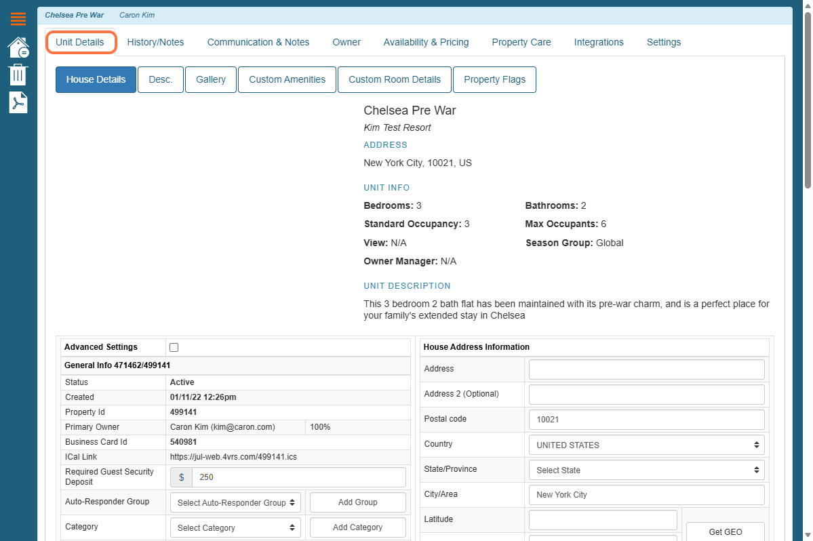
Task: Select the House Details sub-tab
Action: click(x=96, y=80)
